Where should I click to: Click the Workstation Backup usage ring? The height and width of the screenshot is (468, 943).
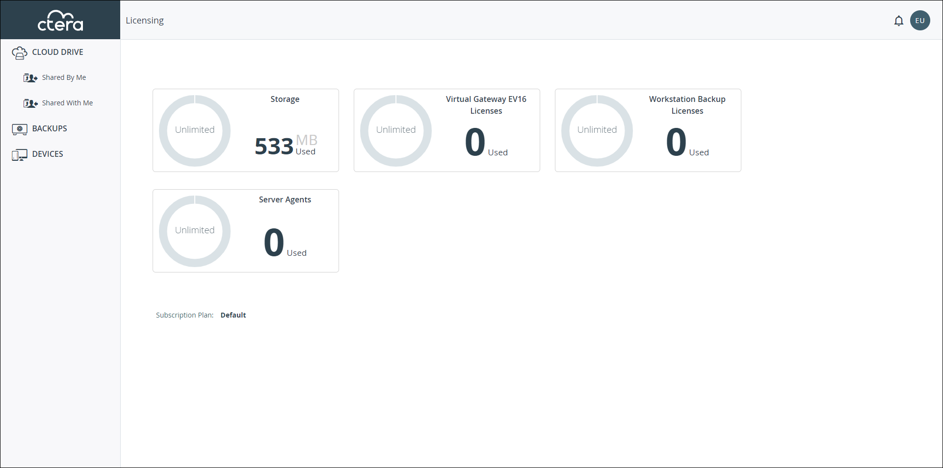click(x=597, y=130)
